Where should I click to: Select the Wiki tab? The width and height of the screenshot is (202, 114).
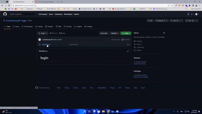58,27
